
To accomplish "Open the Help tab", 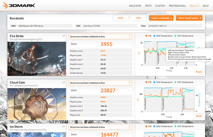I will click(x=205, y=6).
